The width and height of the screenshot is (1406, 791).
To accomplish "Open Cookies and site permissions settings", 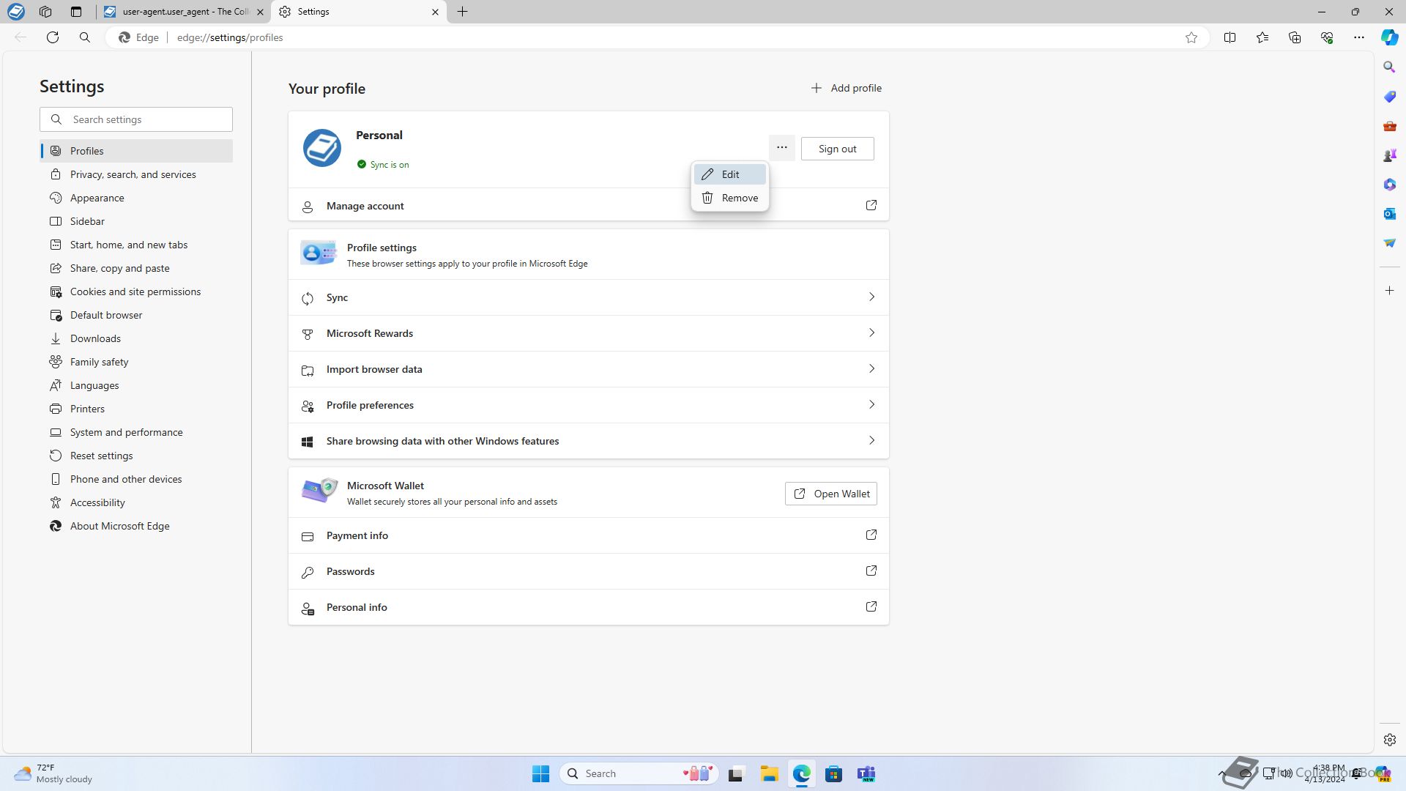I will pos(136,291).
